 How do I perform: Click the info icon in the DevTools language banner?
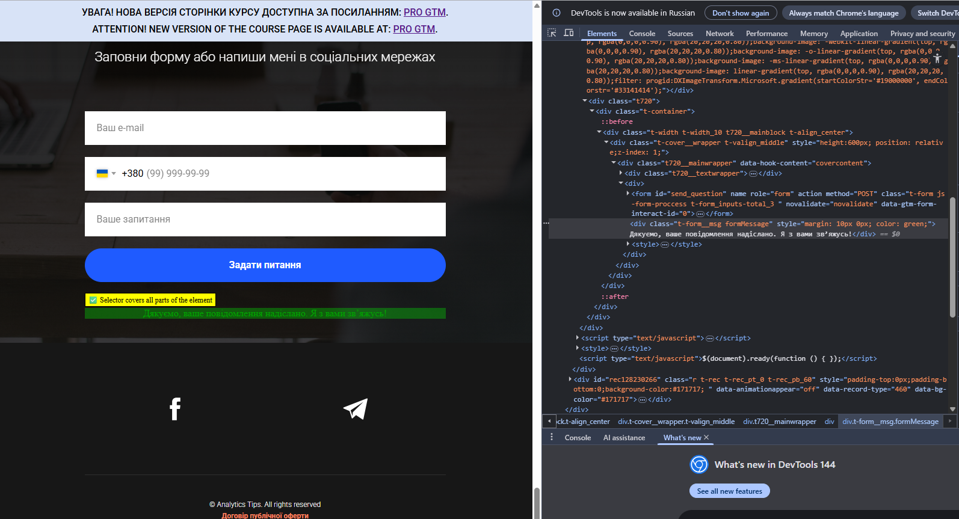(557, 13)
